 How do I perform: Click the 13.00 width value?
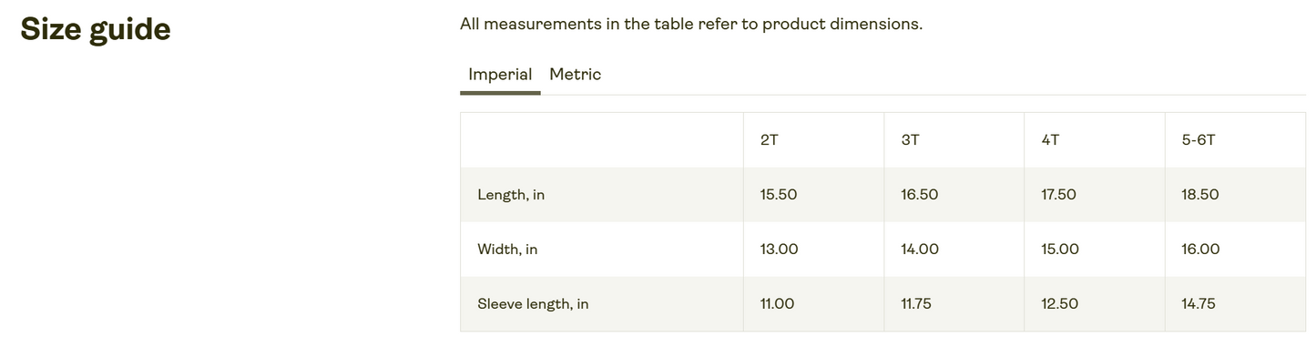779,250
